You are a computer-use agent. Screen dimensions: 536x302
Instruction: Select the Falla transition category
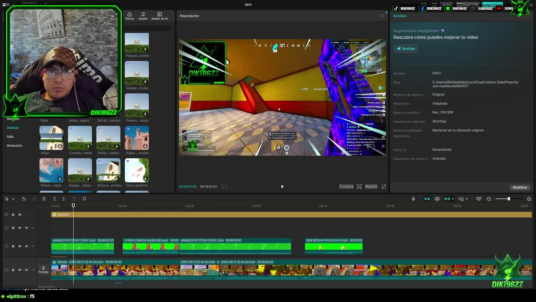point(10,137)
